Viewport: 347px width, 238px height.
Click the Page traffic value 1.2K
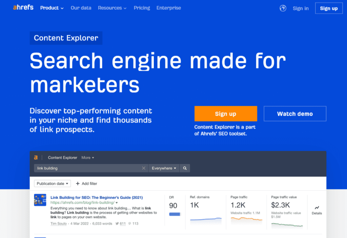(238, 205)
